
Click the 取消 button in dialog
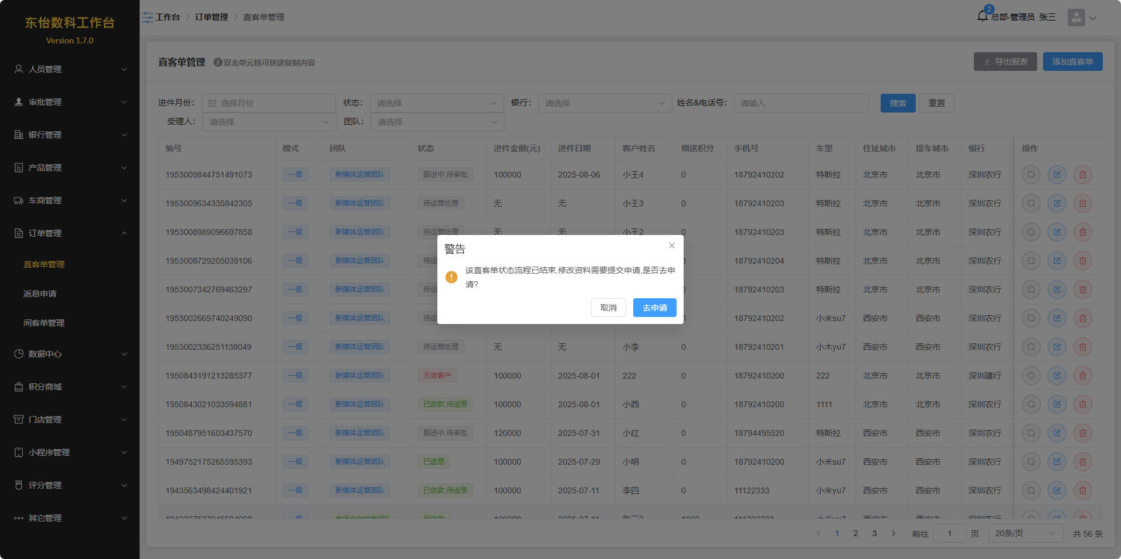coord(608,308)
